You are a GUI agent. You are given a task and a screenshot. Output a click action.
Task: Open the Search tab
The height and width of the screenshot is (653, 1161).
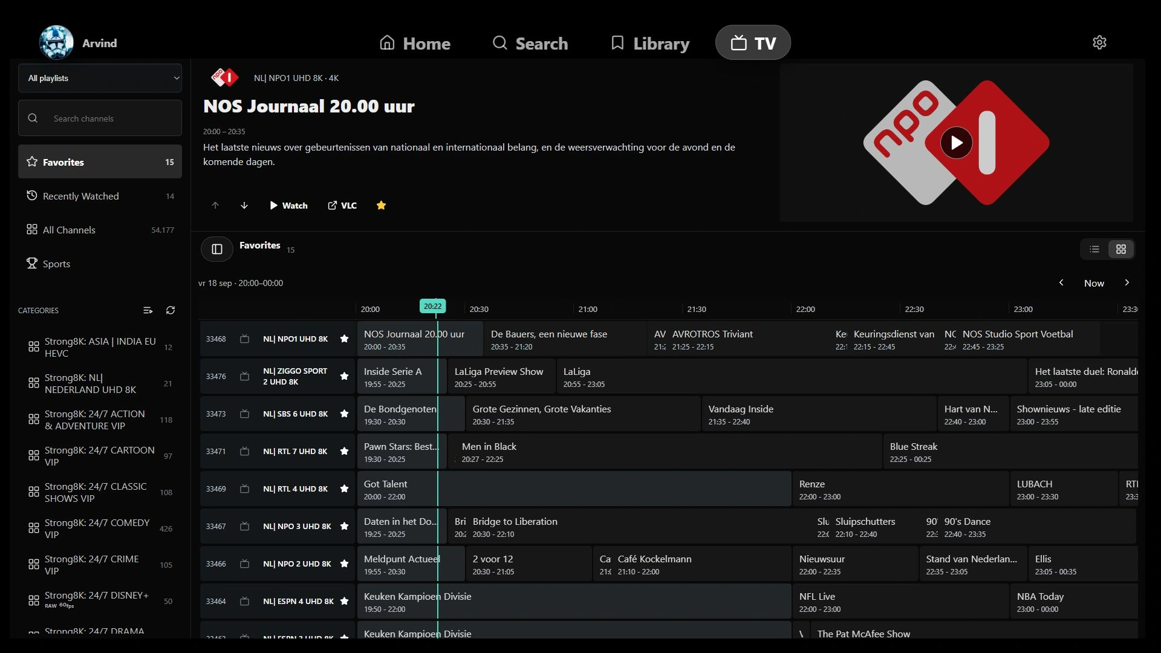click(x=530, y=43)
